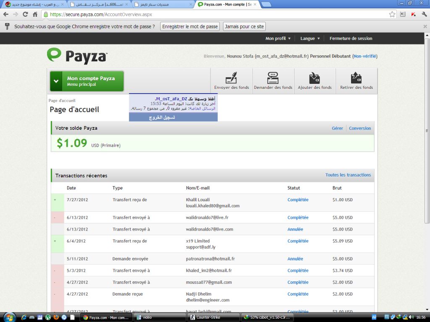Open the Conversion link
This screenshot has height=322, width=430.
click(x=360, y=128)
